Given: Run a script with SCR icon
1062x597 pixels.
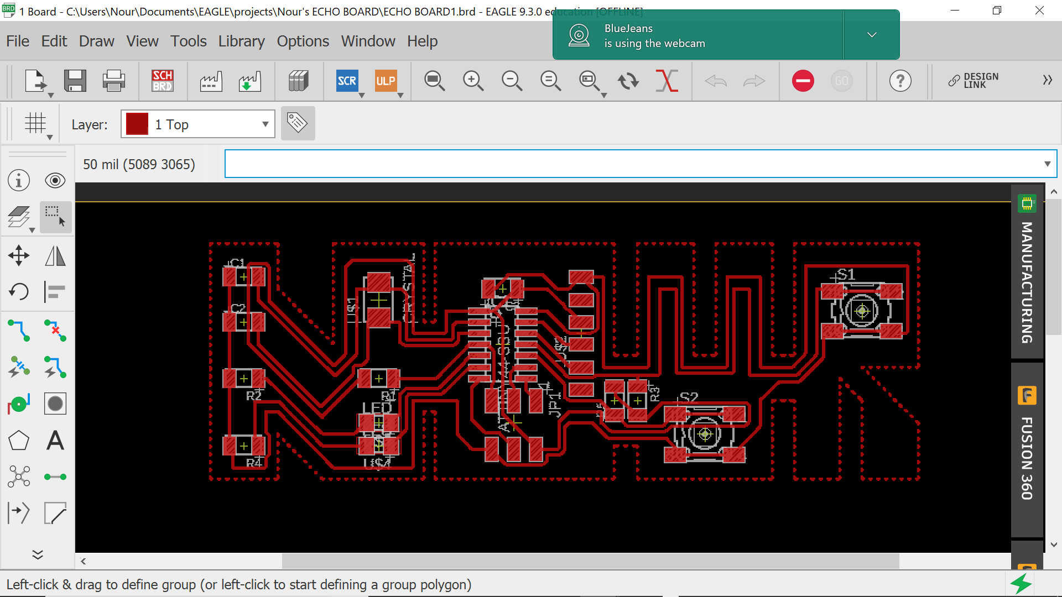Looking at the screenshot, I should 347,81.
